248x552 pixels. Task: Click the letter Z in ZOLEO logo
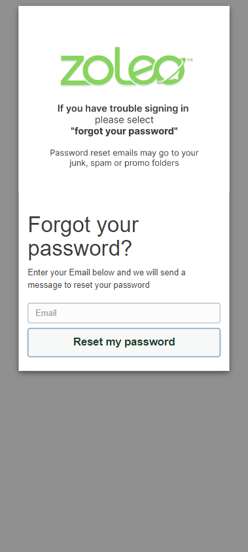pyautogui.click(x=72, y=70)
